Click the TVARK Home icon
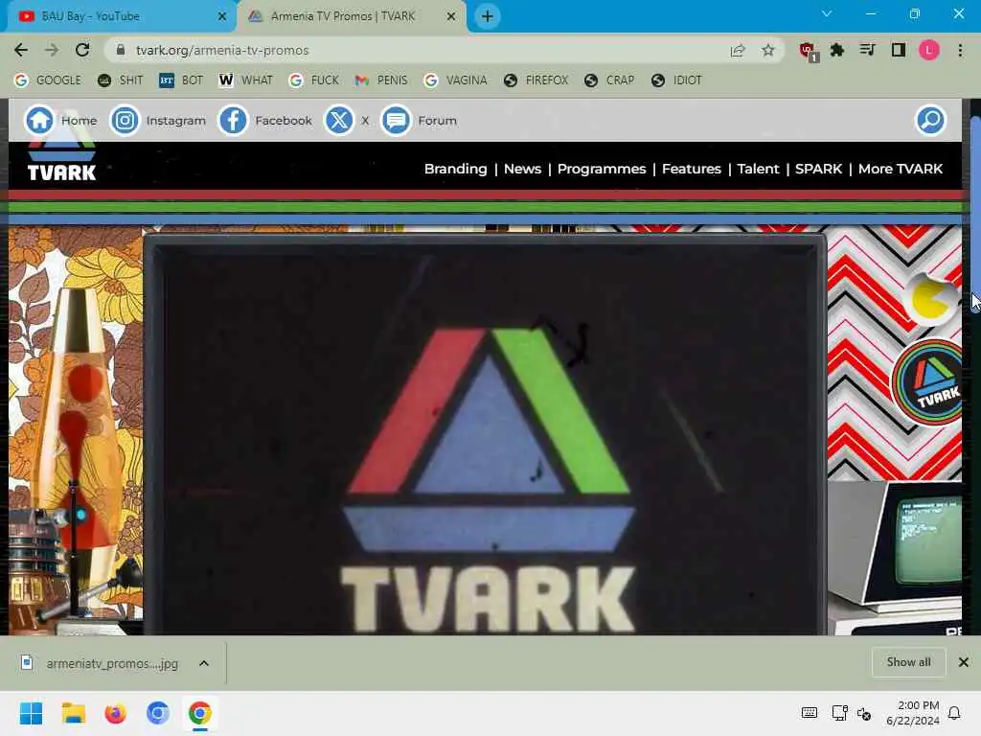 point(39,120)
